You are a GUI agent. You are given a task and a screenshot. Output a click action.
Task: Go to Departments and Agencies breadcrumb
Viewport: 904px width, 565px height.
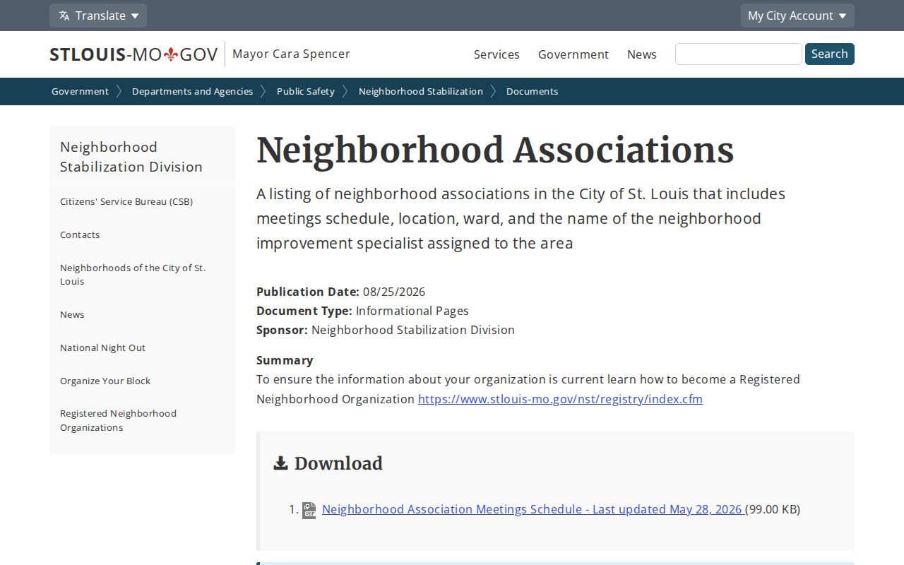192,91
